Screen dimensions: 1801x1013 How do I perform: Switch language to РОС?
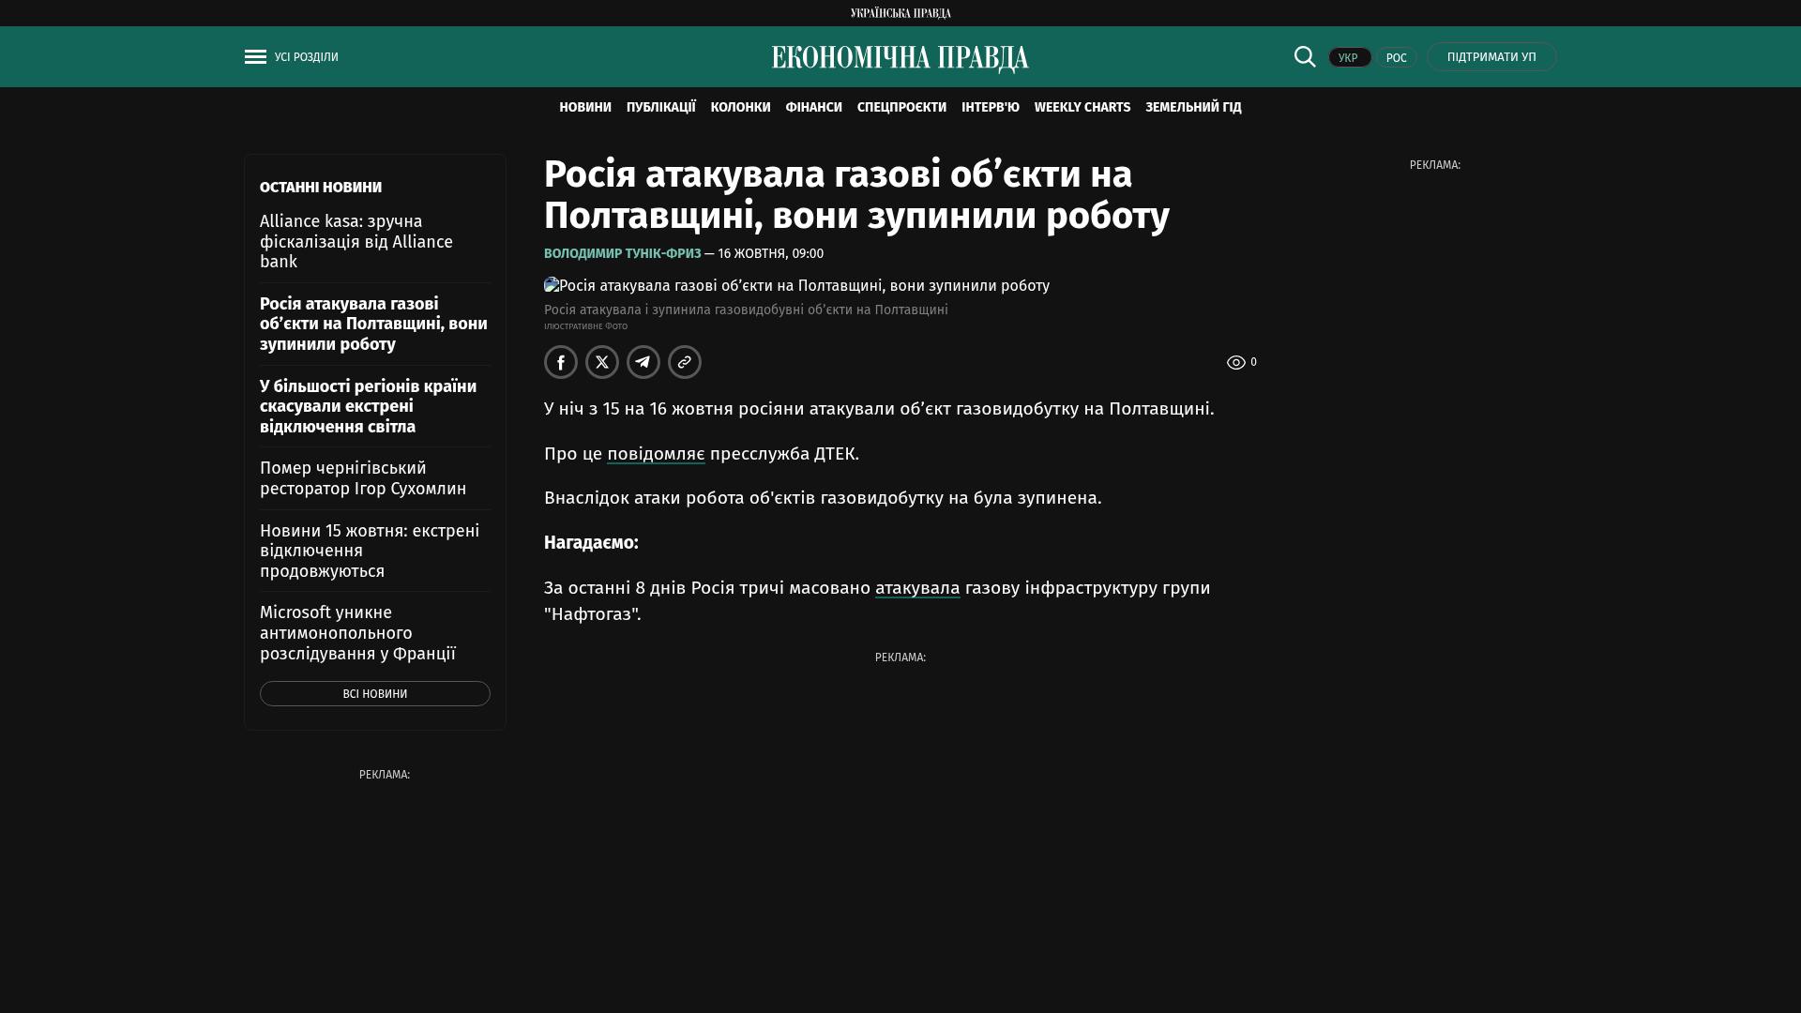coord(1396,57)
